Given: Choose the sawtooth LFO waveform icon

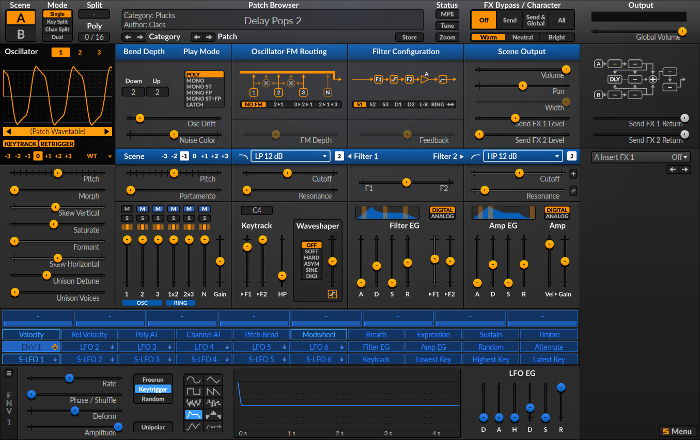Looking at the screenshot, I should pos(213,392).
